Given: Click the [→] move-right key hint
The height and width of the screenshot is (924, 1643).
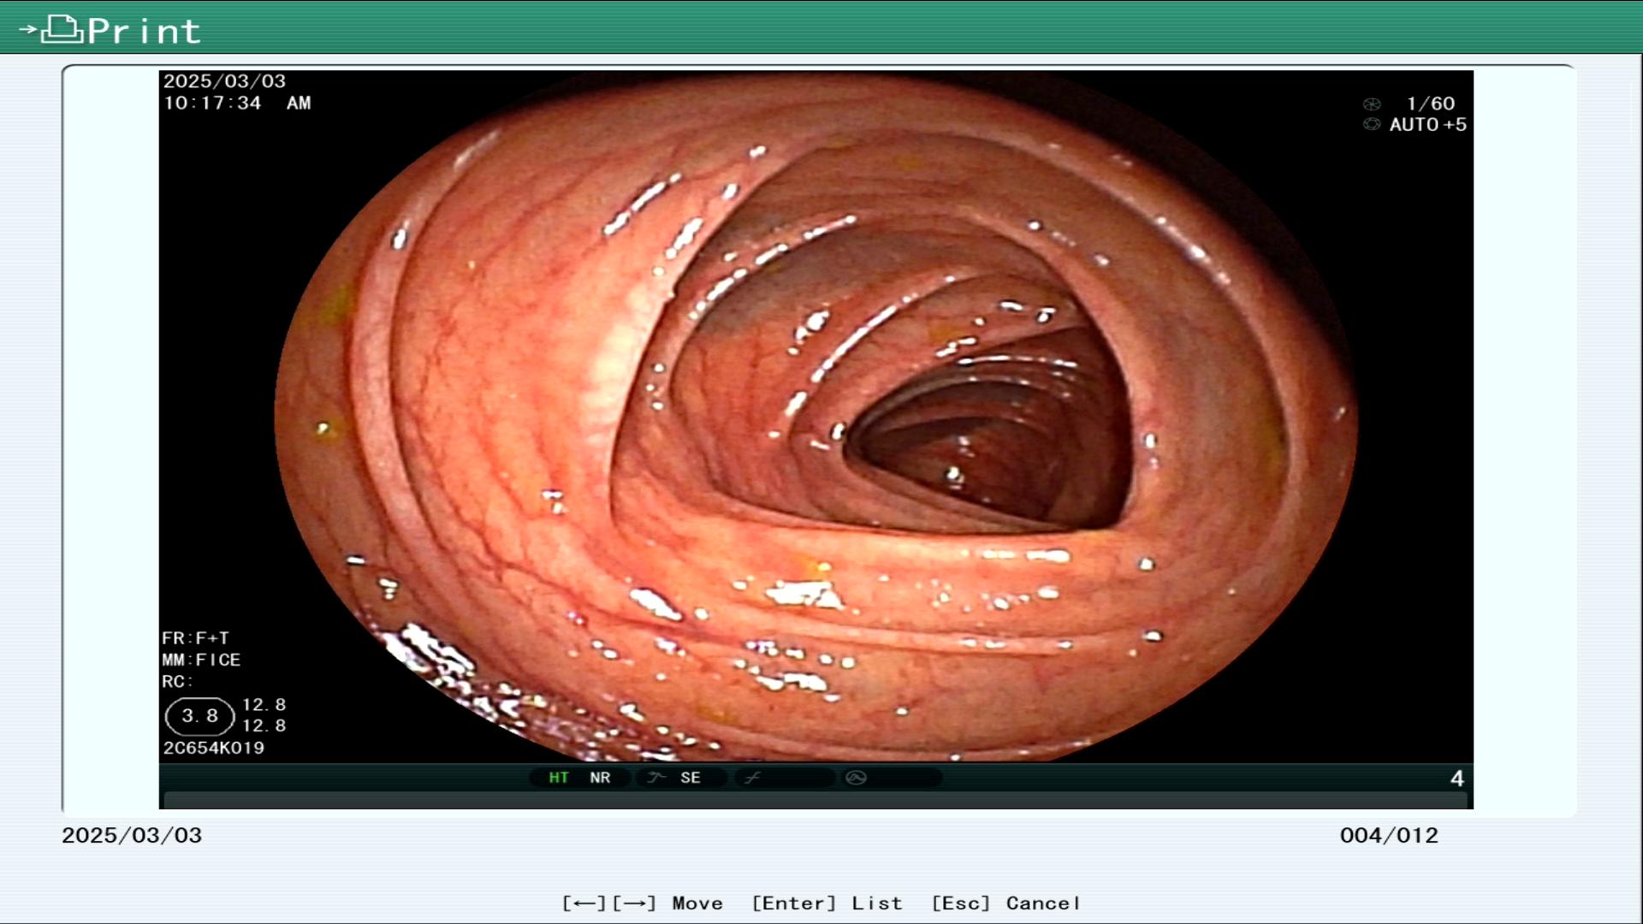Looking at the screenshot, I should pos(634,903).
